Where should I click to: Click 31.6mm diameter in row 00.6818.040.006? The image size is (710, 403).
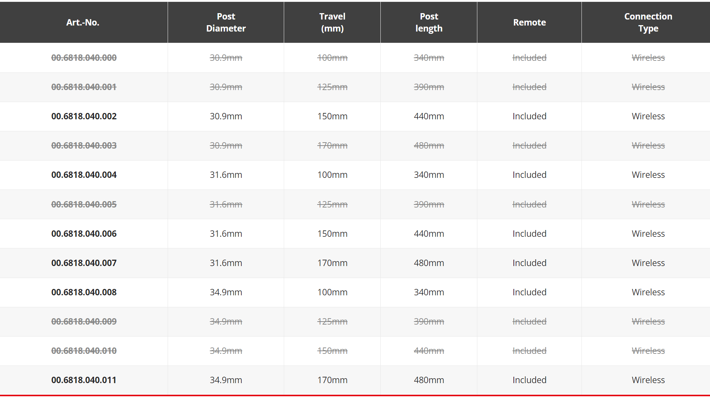226,234
